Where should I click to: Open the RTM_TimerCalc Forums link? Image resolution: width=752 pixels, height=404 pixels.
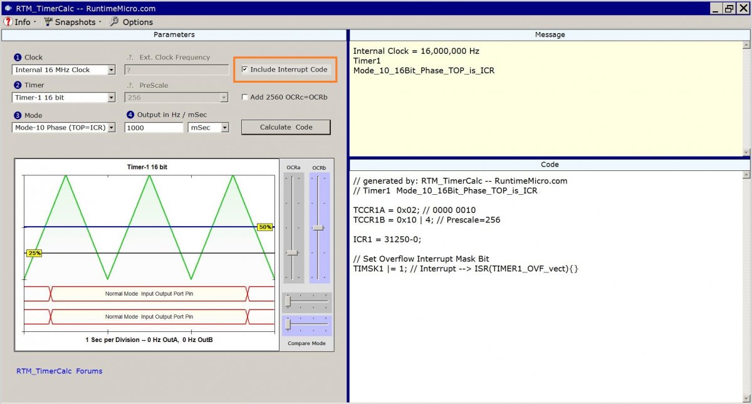[60, 371]
